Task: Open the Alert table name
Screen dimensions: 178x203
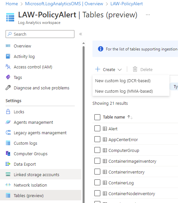Action: pyautogui.click(x=113, y=129)
